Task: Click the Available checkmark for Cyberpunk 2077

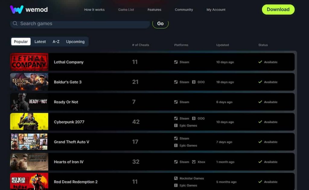Action: (x=260, y=122)
